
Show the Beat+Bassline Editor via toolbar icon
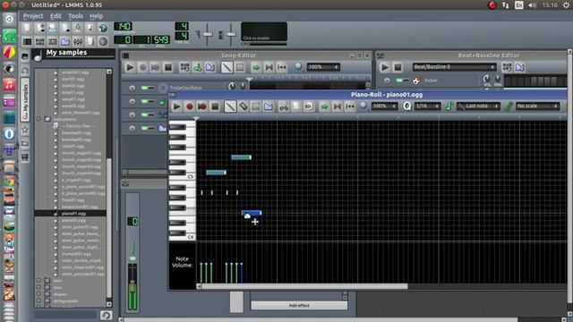(x=39, y=42)
